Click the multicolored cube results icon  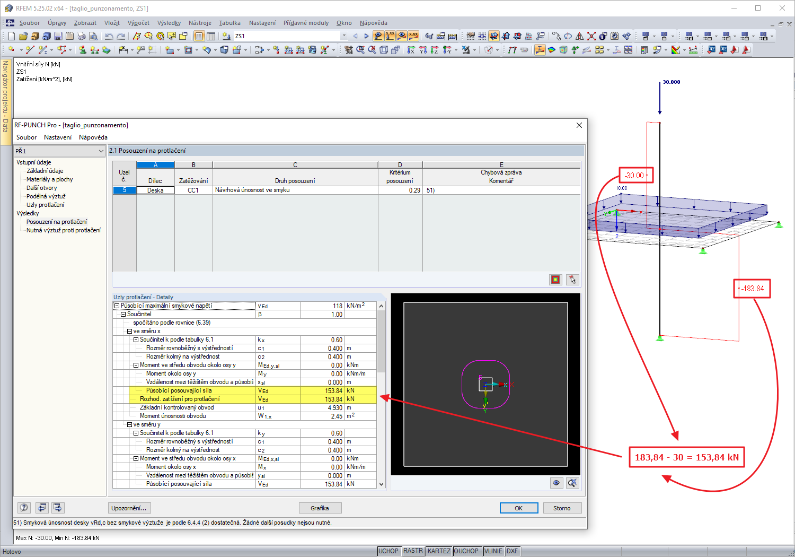pyautogui.click(x=563, y=50)
